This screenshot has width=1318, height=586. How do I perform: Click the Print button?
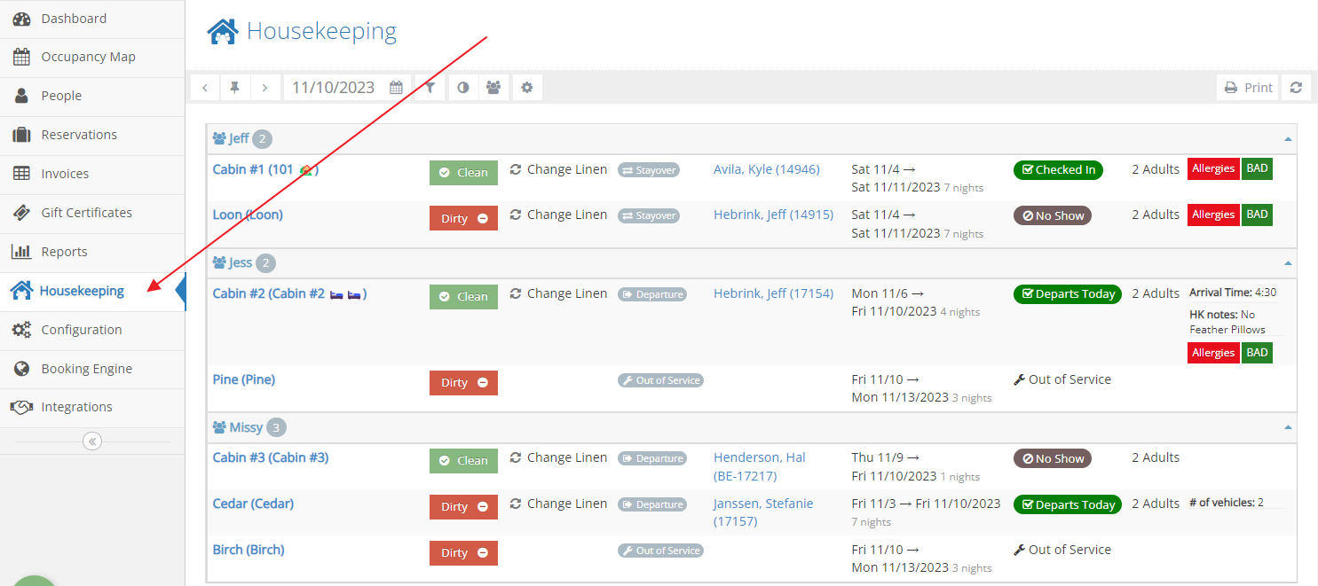[x=1249, y=88]
